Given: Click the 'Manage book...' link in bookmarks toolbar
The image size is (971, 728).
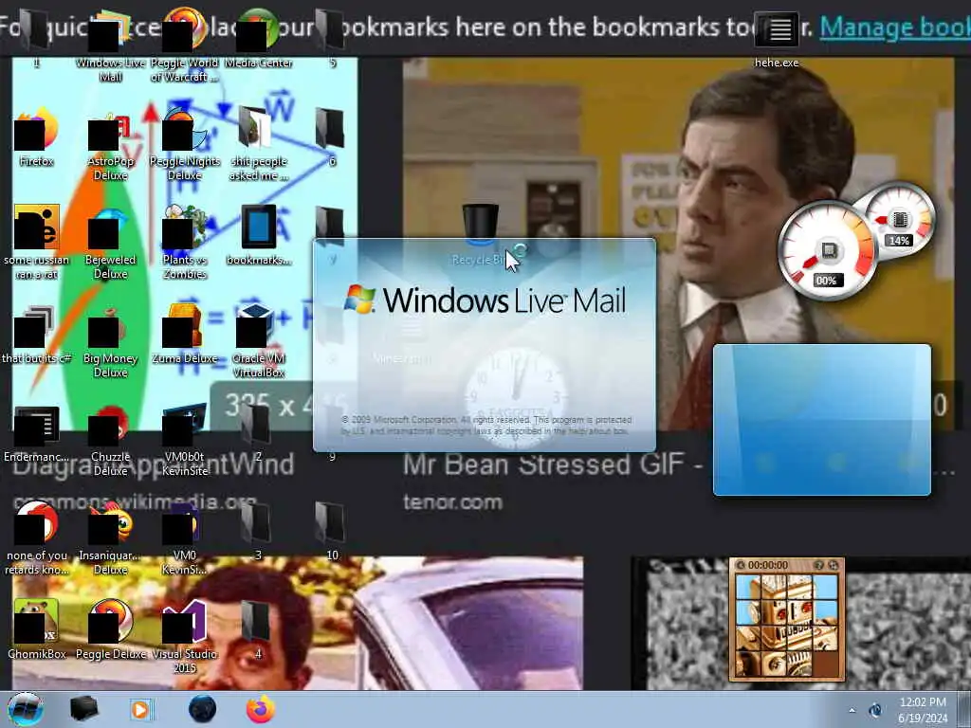Looking at the screenshot, I should [895, 27].
